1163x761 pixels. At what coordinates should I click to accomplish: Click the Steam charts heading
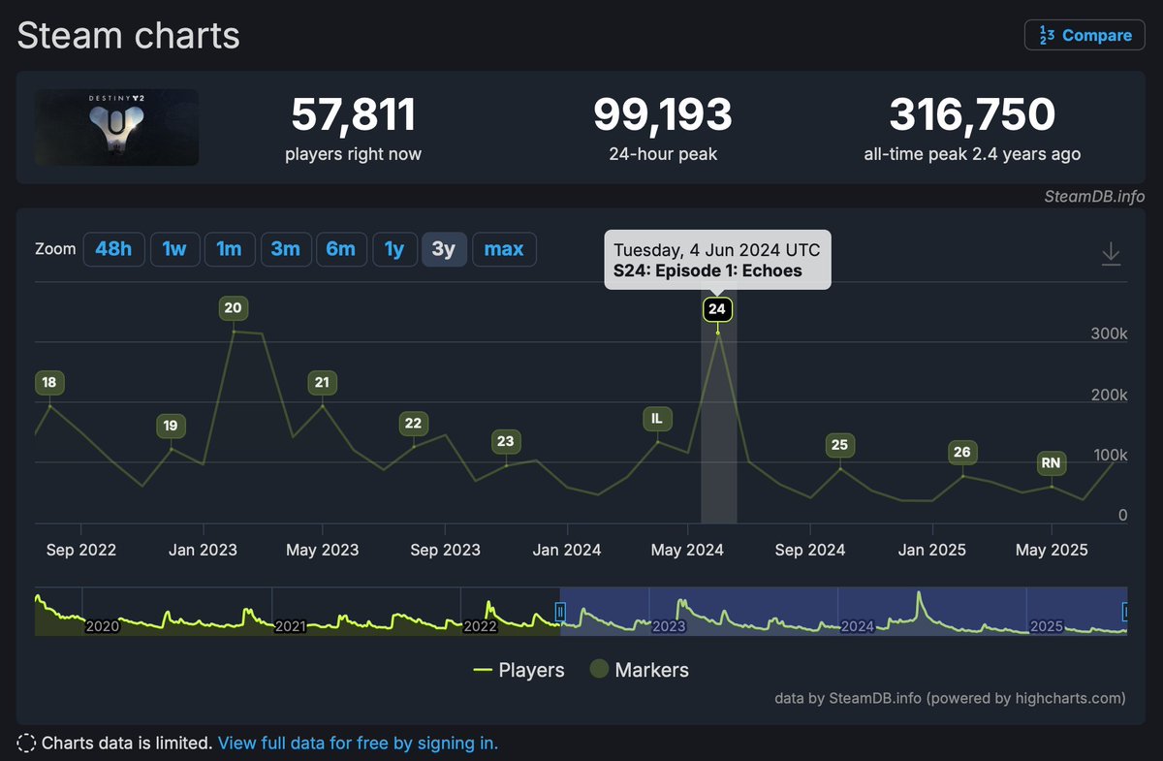[x=129, y=36]
